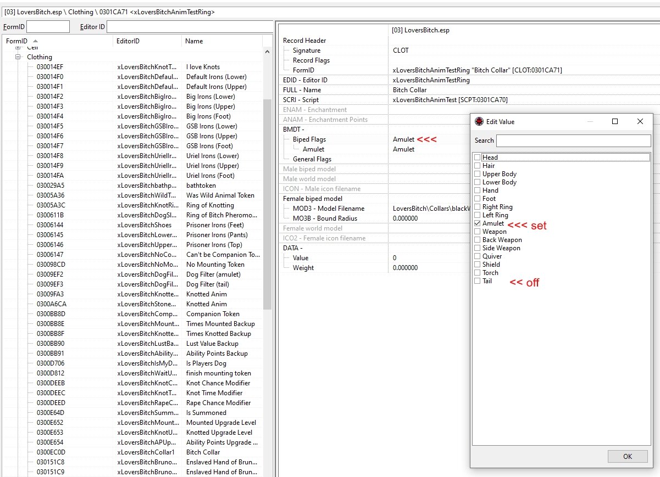Select the 'Mounted Upgrade Level' record
Image resolution: width=660 pixels, height=477 pixels.
(x=132, y=423)
